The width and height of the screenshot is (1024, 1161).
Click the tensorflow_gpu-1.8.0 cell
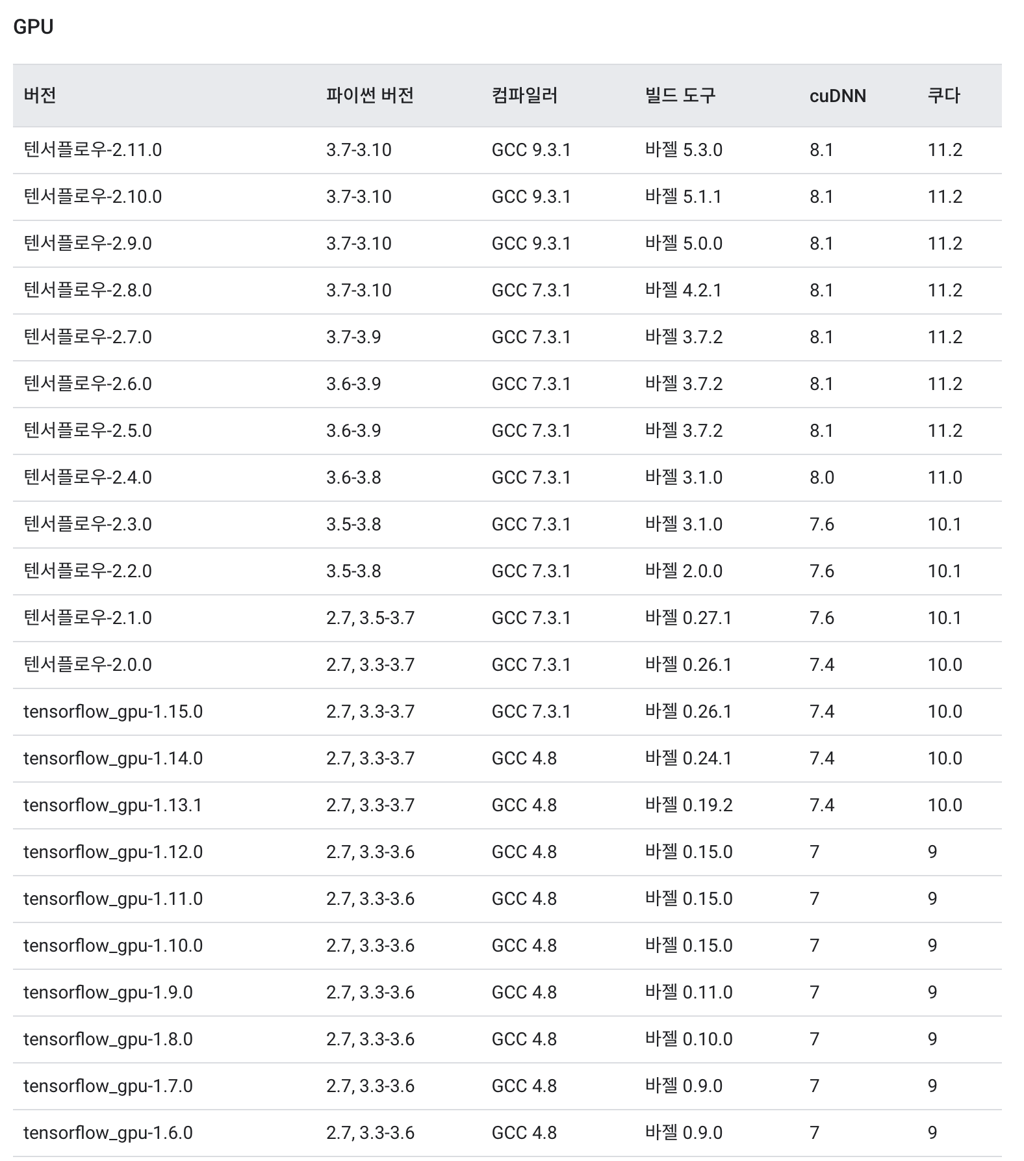[x=108, y=1039]
